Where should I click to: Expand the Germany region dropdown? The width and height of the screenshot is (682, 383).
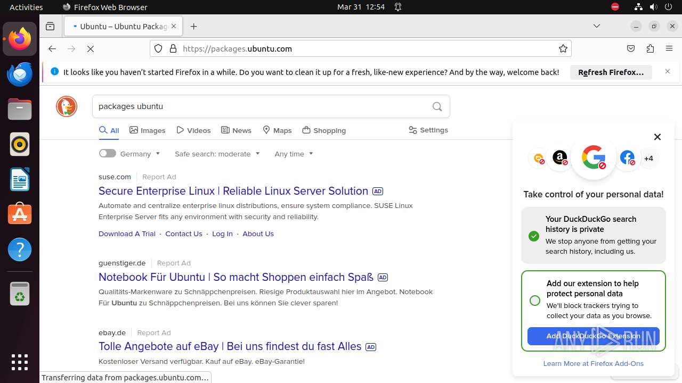click(140, 154)
